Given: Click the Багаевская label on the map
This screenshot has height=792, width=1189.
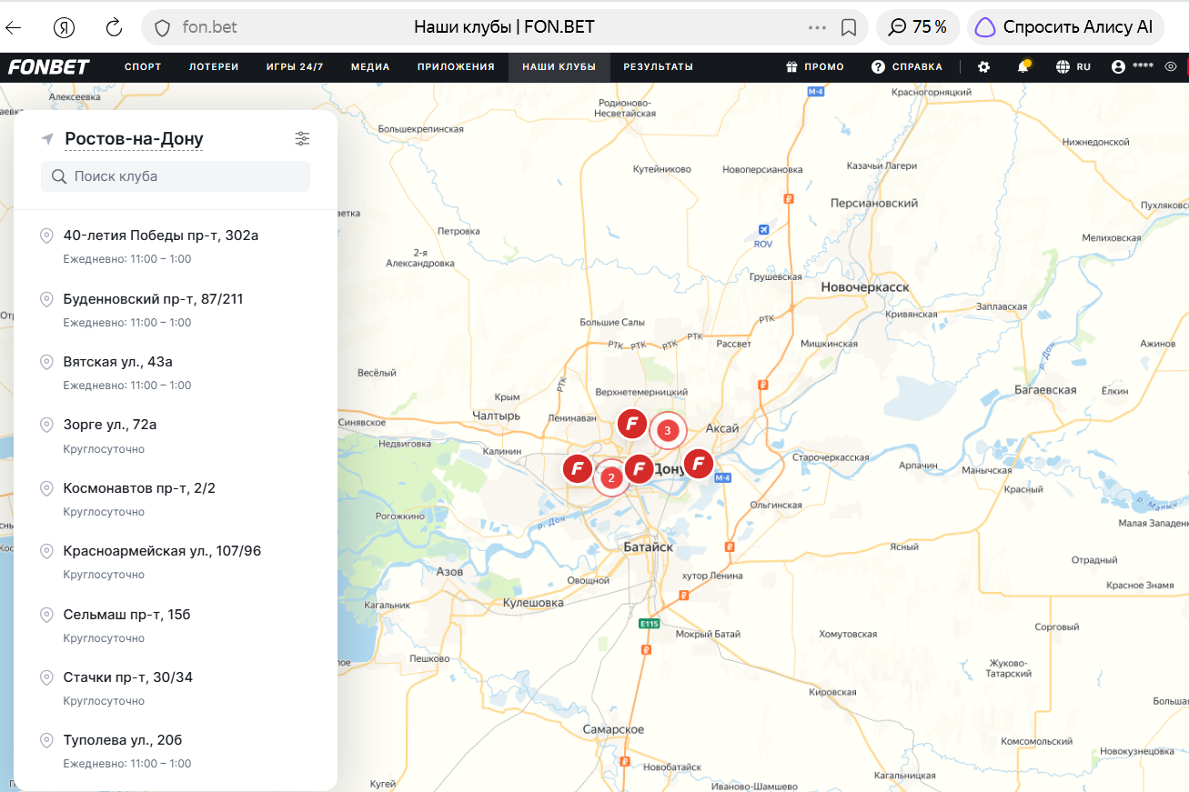Looking at the screenshot, I should (x=1045, y=390).
